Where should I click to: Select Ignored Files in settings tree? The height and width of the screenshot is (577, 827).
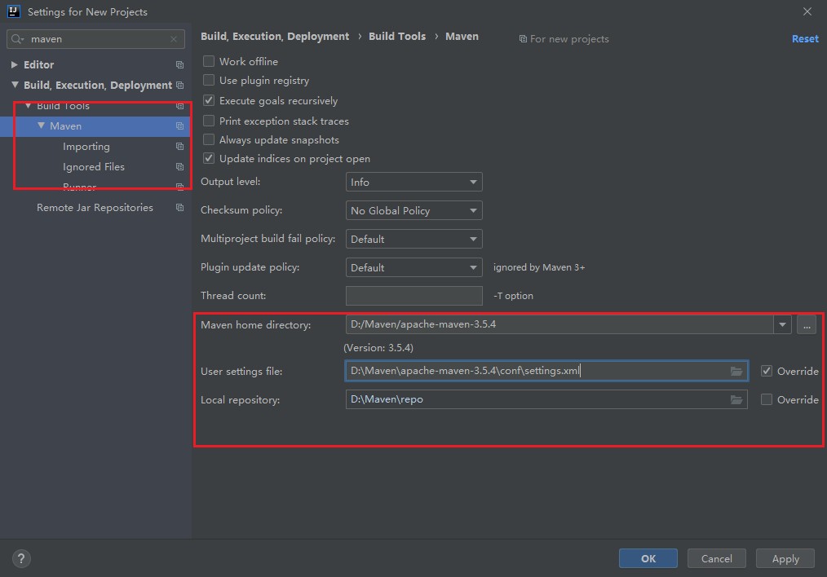[x=94, y=166]
